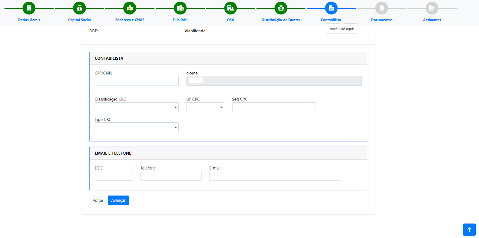This screenshot has width=479, height=238.
Task: Open the UF CRC dropdown
Action: pos(205,107)
